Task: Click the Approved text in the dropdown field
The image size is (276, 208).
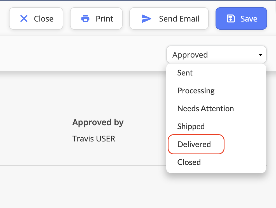Action: coord(190,55)
